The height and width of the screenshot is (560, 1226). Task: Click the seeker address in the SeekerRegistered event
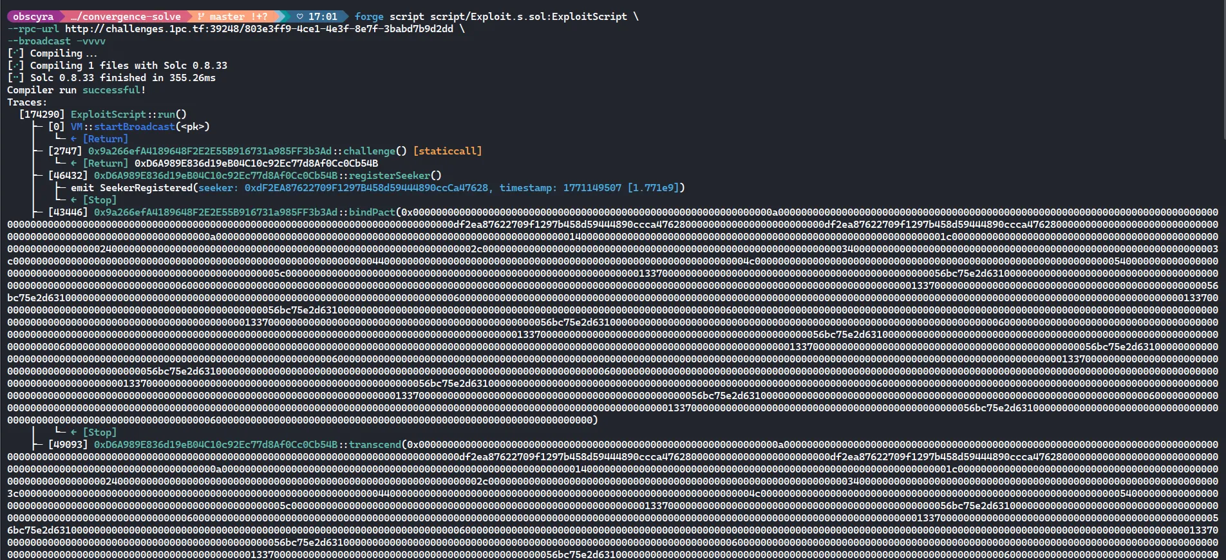coord(366,188)
